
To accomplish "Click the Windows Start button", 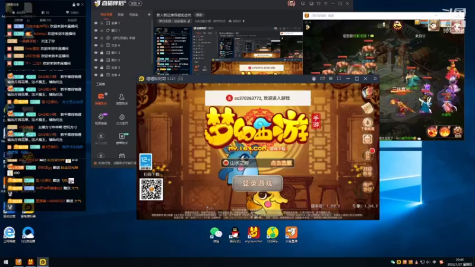I will tap(6, 262).
